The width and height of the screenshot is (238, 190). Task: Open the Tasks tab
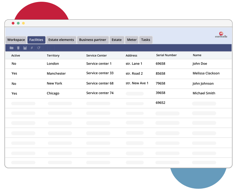(x=146, y=40)
